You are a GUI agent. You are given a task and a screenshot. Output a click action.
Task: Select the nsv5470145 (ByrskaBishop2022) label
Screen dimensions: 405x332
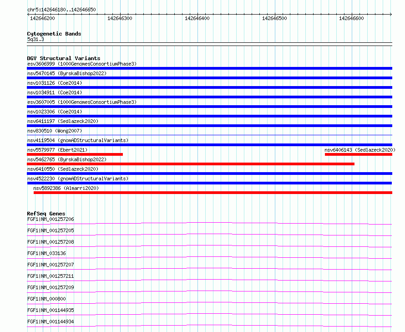[x=66, y=73]
